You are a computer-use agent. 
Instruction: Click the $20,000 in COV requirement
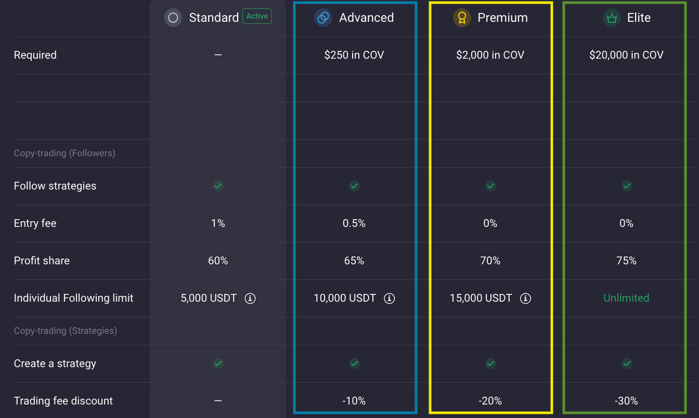(x=626, y=56)
